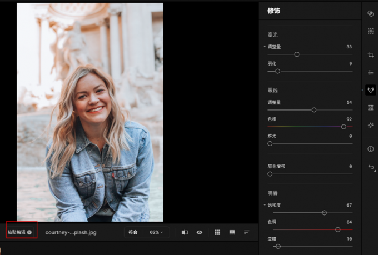
Task: Click the sparkle AI enhance icon
Action: [x=370, y=125]
